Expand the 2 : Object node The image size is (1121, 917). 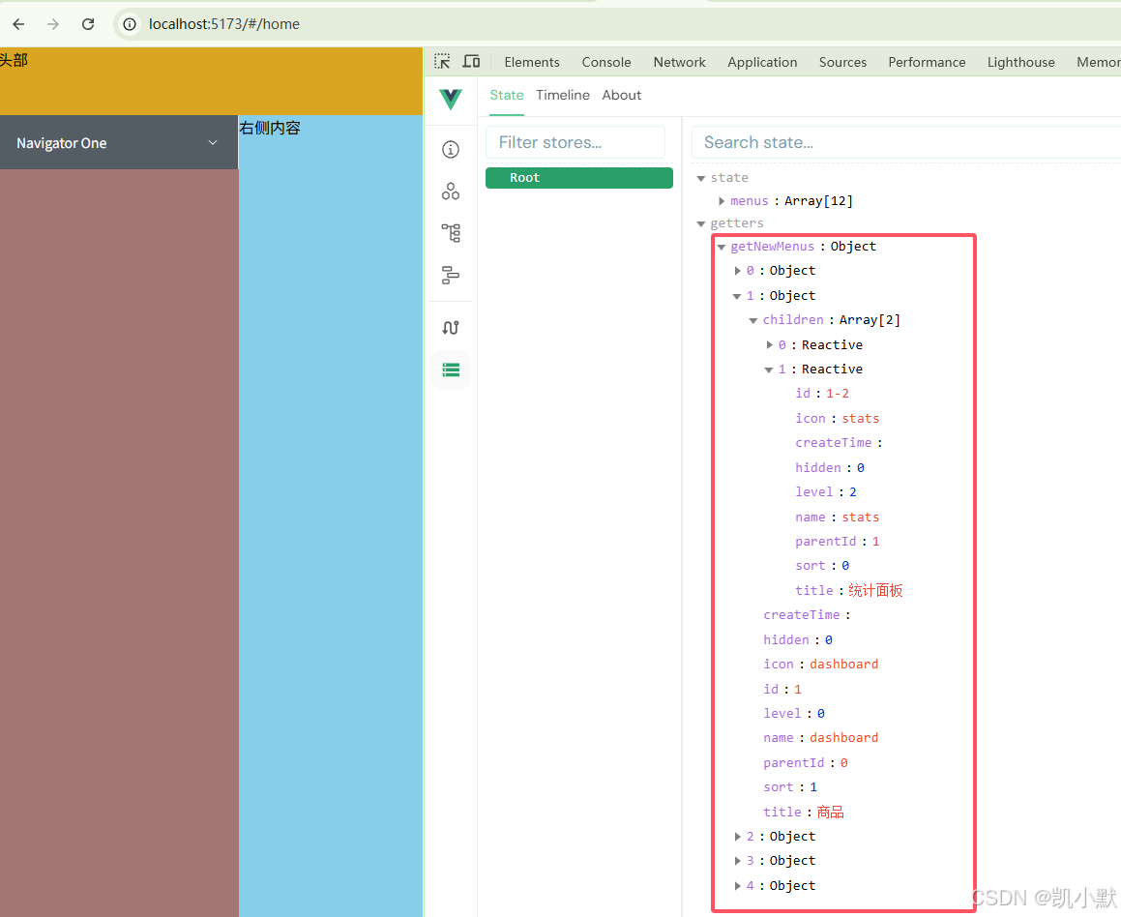click(738, 837)
